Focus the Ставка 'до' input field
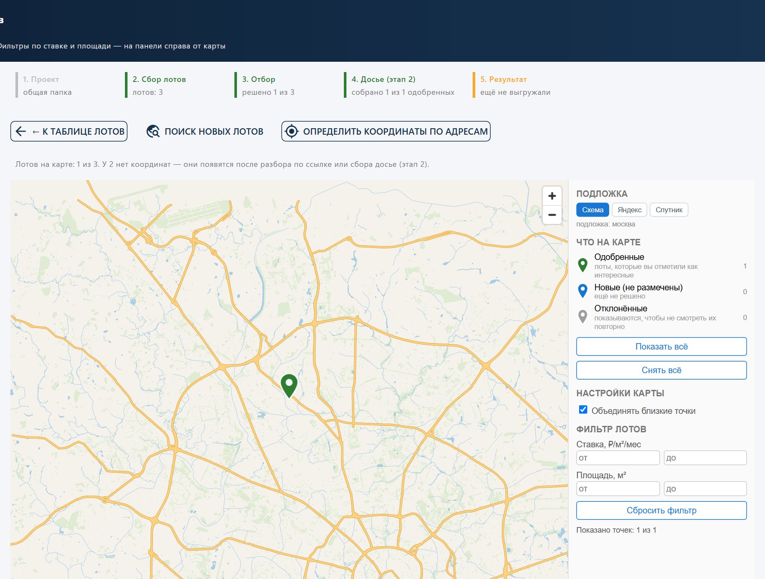Viewport: 765px width, 579px height. point(705,458)
